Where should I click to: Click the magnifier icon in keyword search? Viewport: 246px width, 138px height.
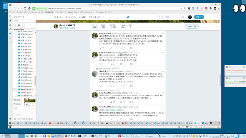183,17
